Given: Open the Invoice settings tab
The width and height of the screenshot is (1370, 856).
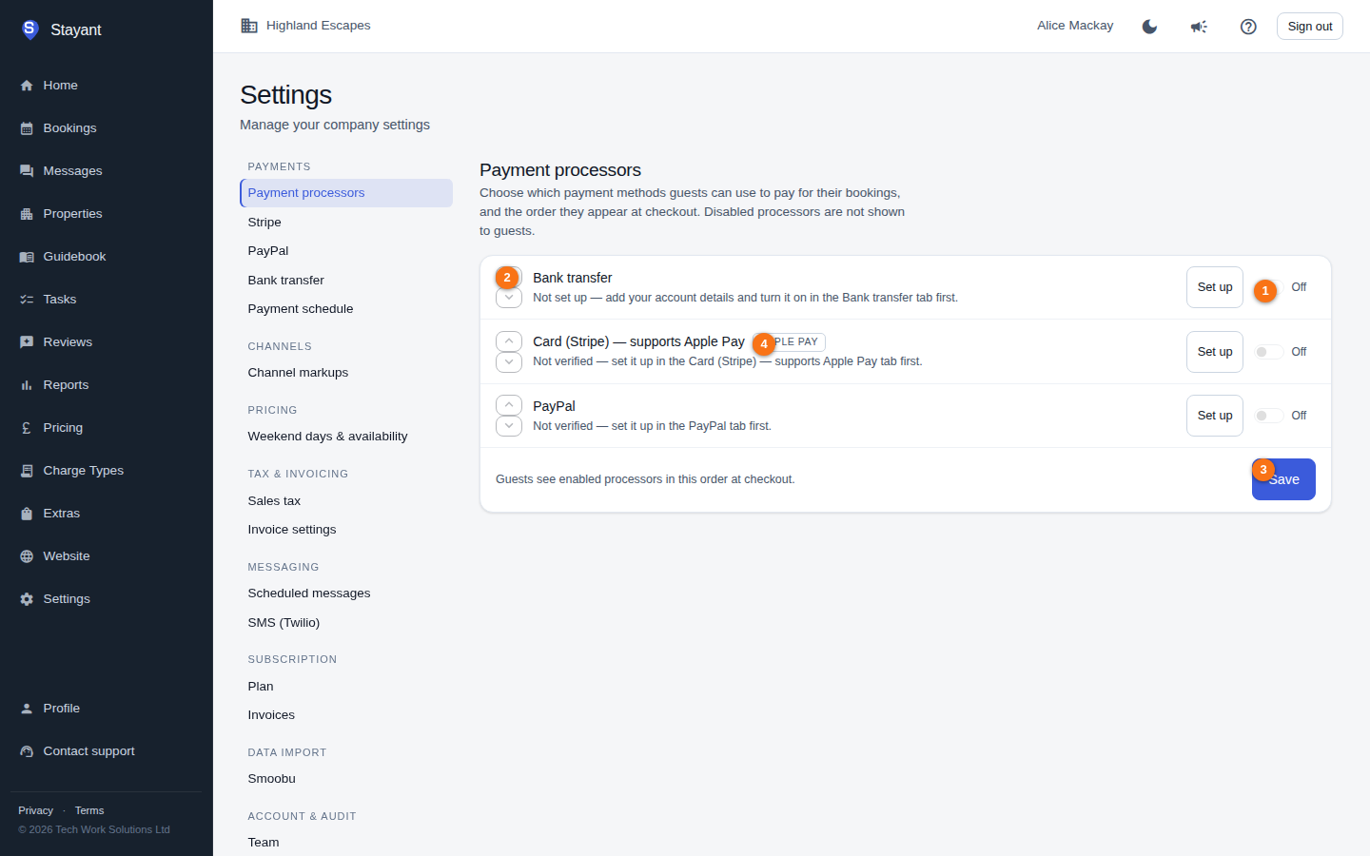Looking at the screenshot, I should coord(346,530).
